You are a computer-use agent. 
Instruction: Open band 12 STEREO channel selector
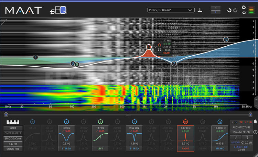click(220, 148)
